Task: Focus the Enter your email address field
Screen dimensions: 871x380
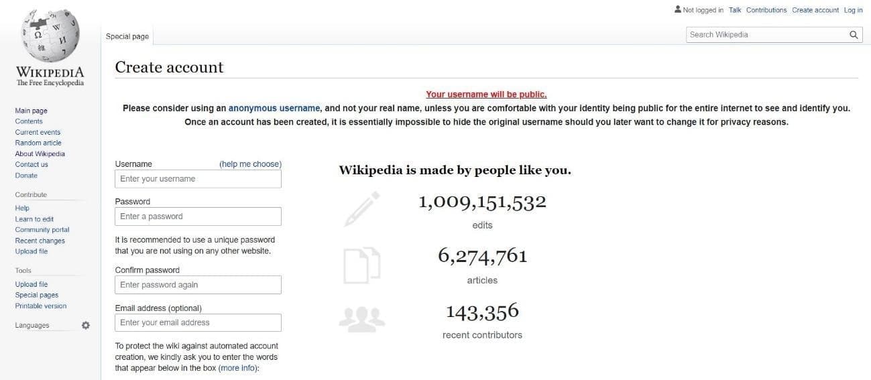Action: [x=198, y=322]
